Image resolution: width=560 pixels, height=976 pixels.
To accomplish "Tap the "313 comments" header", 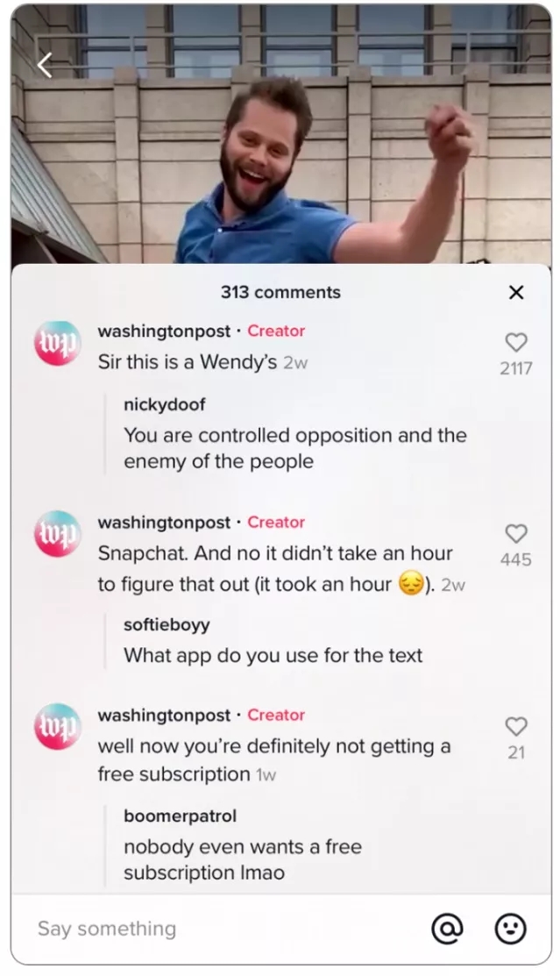I will pyautogui.click(x=280, y=293).
